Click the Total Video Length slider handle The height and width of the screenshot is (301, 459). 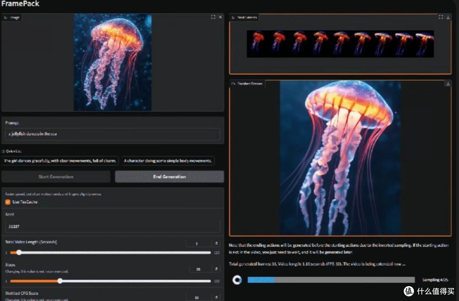[x=19, y=253]
